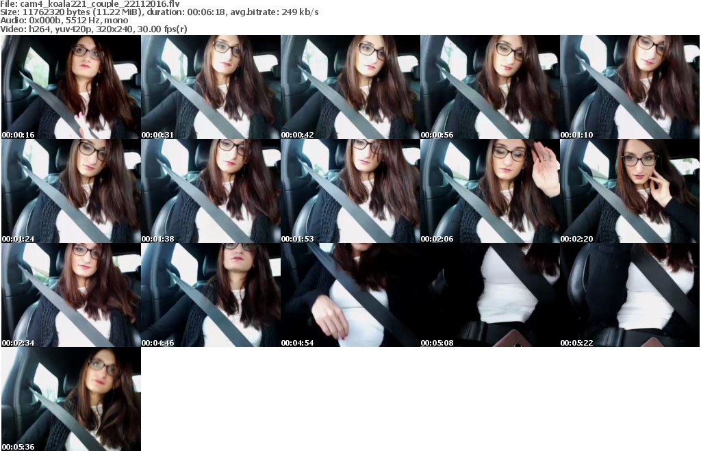Select the thumbnail frame at 00:04:46

coord(211,295)
